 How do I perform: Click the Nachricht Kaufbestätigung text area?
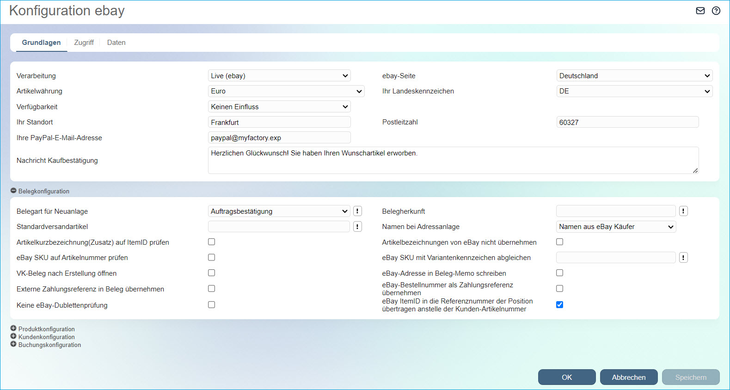[x=453, y=160]
